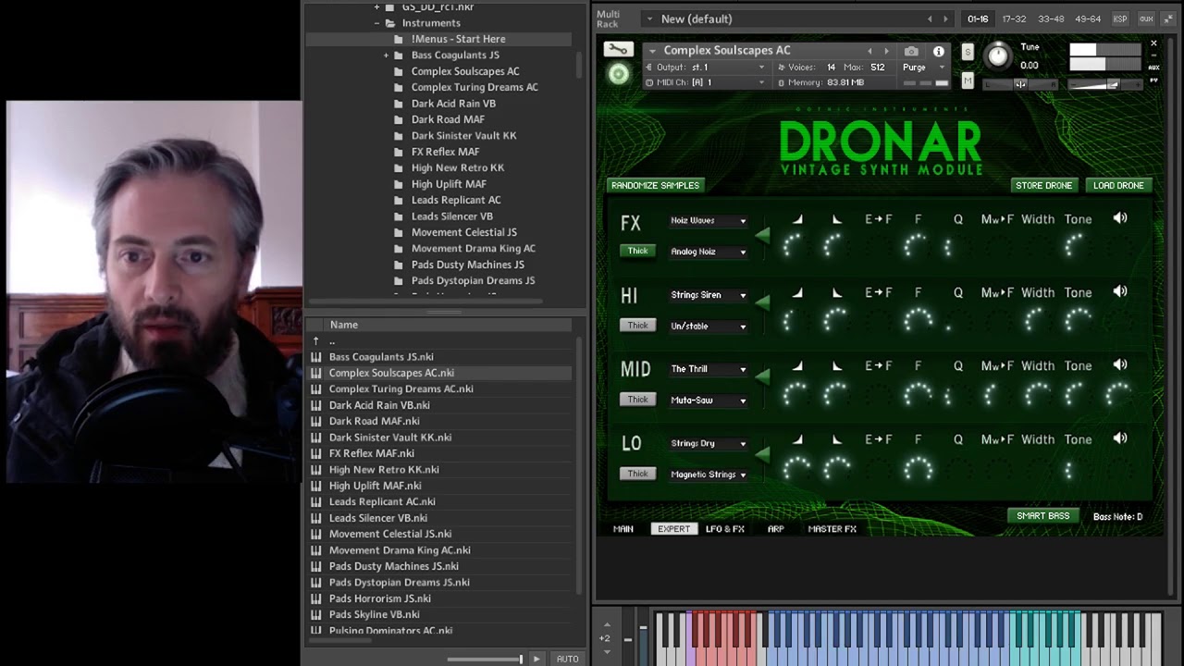The width and height of the screenshot is (1184, 666).
Task: Open the Output st. 1 dropdown
Action: (x=707, y=68)
